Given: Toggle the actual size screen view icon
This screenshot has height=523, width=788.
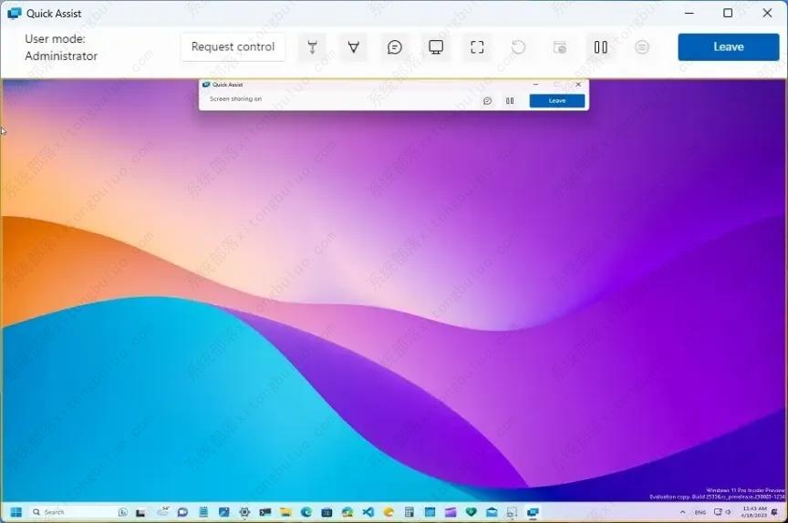Looking at the screenshot, I should pyautogui.click(x=477, y=47).
